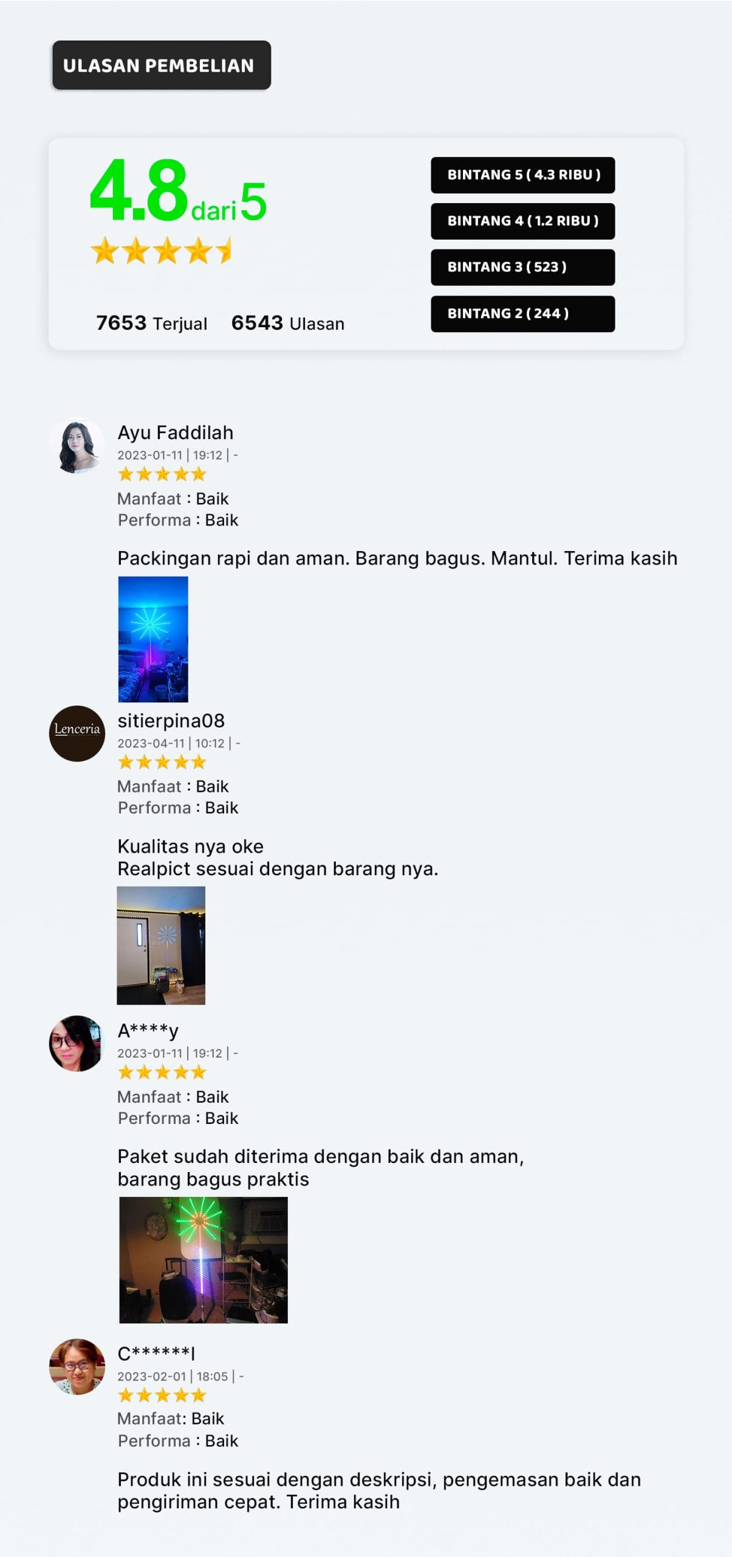This screenshot has height=1557, width=732.
Task: Click the overall 4.8 rating stars
Action: tap(160, 251)
